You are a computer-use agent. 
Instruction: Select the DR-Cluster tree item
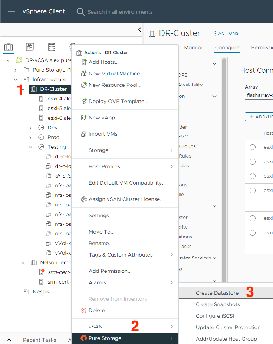pos(50,89)
